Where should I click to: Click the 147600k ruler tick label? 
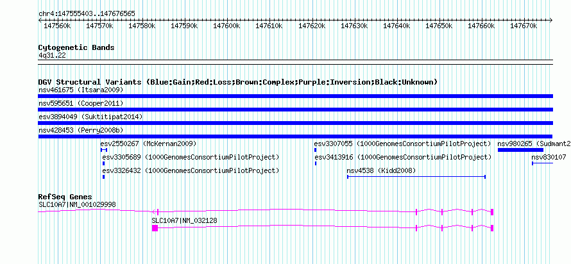(226, 26)
